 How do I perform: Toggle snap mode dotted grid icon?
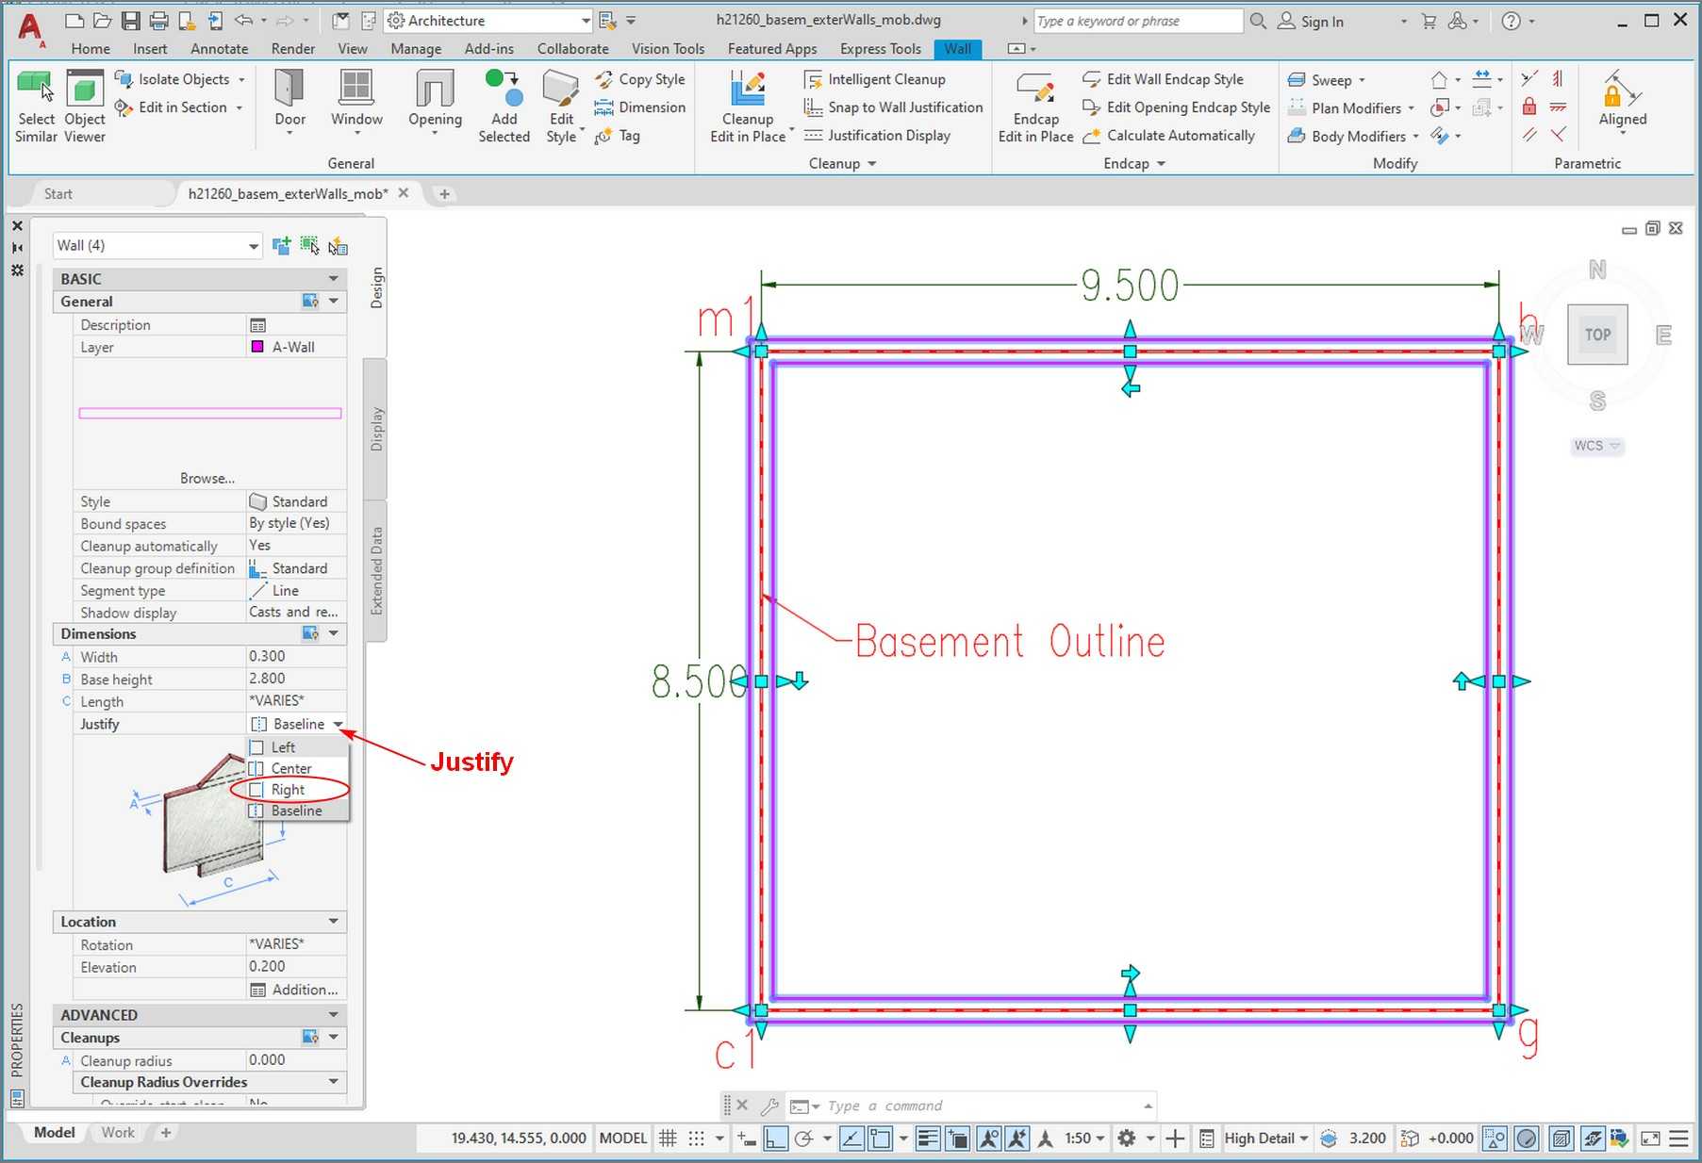pyautogui.click(x=696, y=1138)
